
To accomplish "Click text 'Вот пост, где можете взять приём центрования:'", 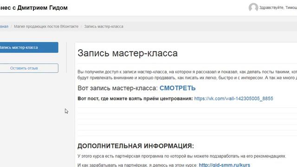I will [x=135, y=98].
